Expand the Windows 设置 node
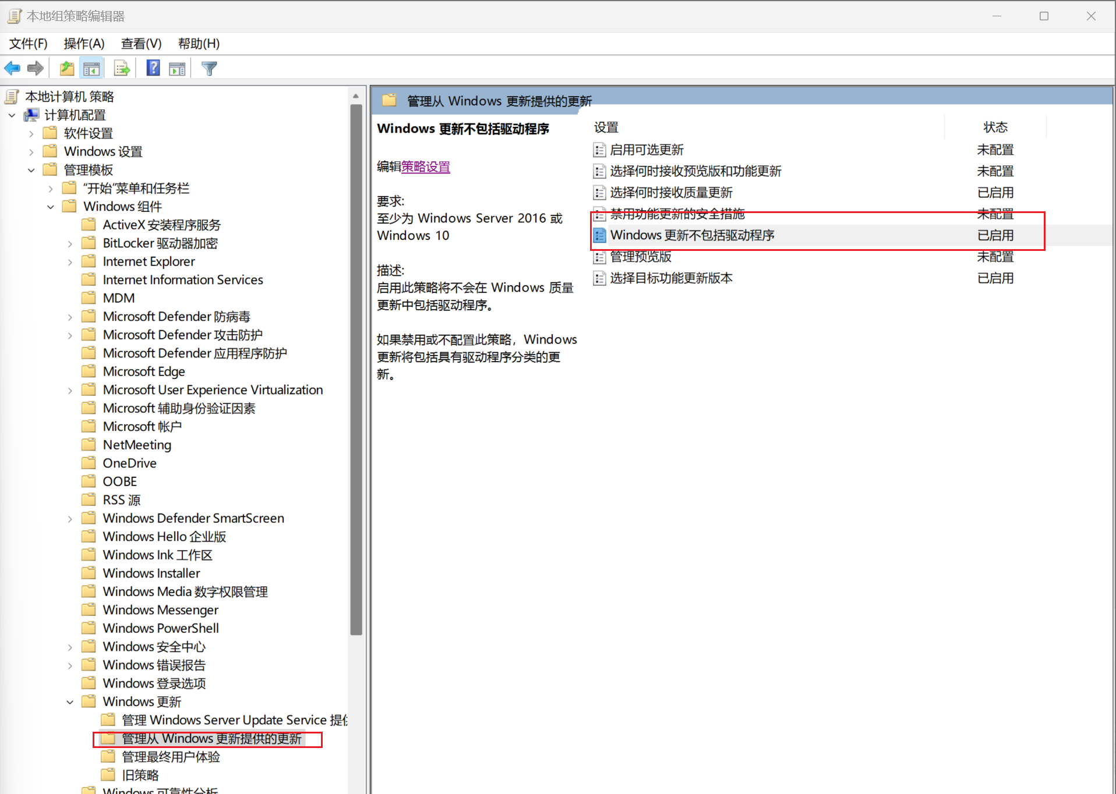The height and width of the screenshot is (794, 1116). click(31, 152)
